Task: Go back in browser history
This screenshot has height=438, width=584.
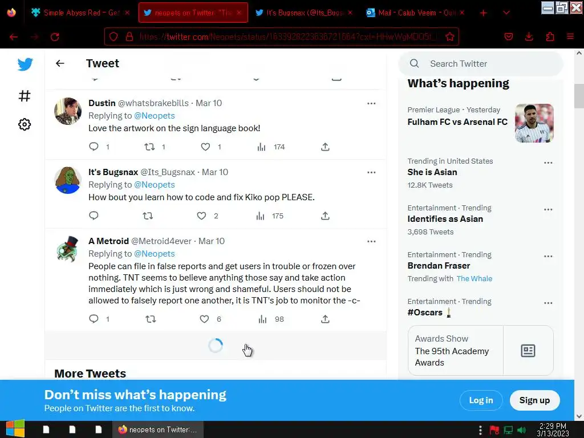Action: pos(14,37)
